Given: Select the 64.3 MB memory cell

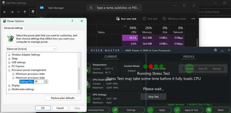Looking at the screenshot, I should (x=145, y=38).
